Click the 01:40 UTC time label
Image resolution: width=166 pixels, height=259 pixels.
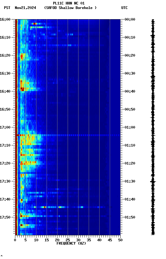click(x=130, y=199)
